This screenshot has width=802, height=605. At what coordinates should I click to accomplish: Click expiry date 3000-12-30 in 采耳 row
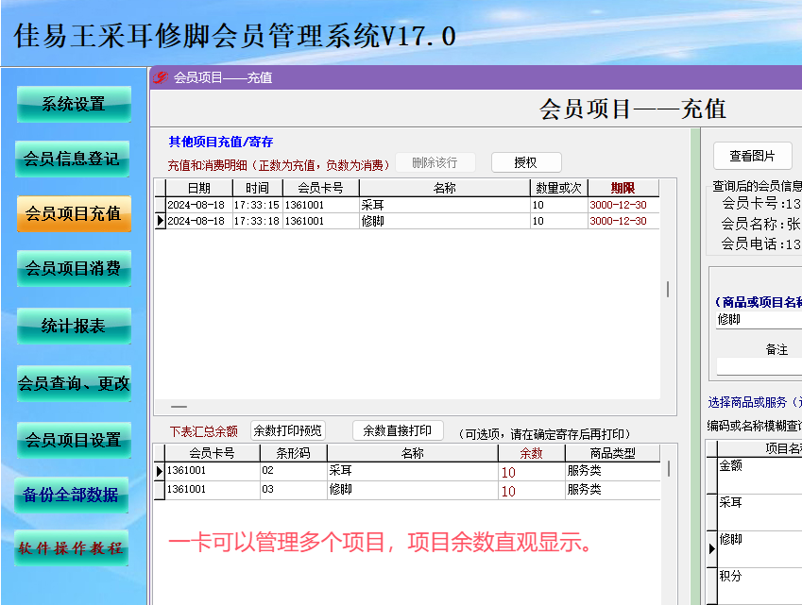pyautogui.click(x=623, y=205)
